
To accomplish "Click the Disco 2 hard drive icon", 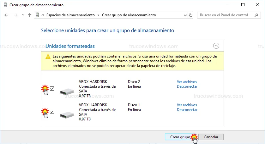I will click(x=67, y=91).
